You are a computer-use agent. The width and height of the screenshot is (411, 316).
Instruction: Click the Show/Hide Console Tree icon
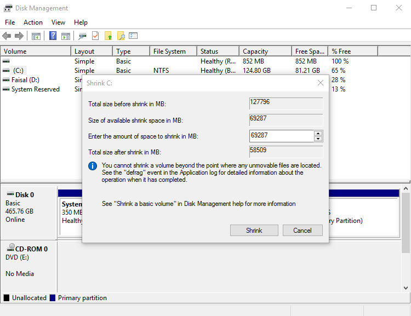click(x=36, y=36)
